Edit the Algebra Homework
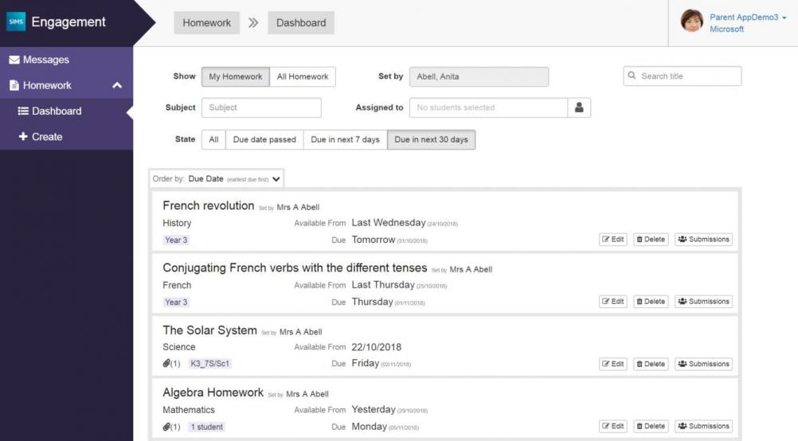Viewport: 798px width, 441px height. pyautogui.click(x=612, y=426)
